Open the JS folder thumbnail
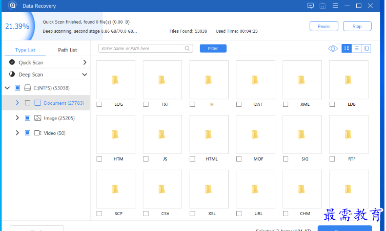 pyautogui.click(x=162, y=134)
